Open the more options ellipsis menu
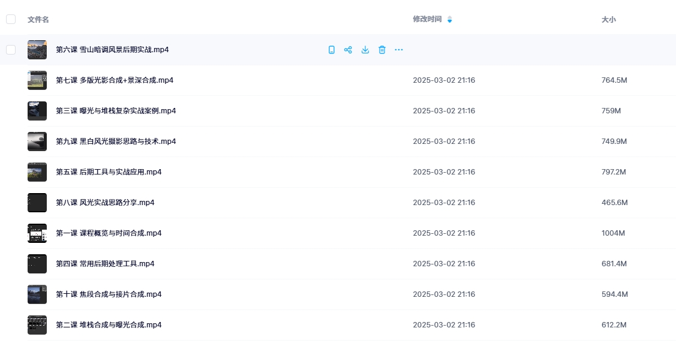The height and width of the screenshot is (355, 676). 399,50
